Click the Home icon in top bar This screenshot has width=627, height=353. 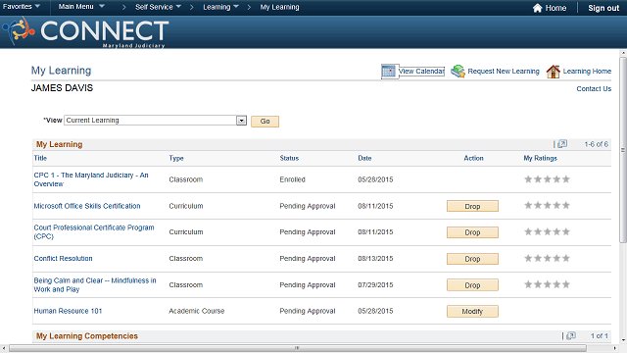click(537, 8)
